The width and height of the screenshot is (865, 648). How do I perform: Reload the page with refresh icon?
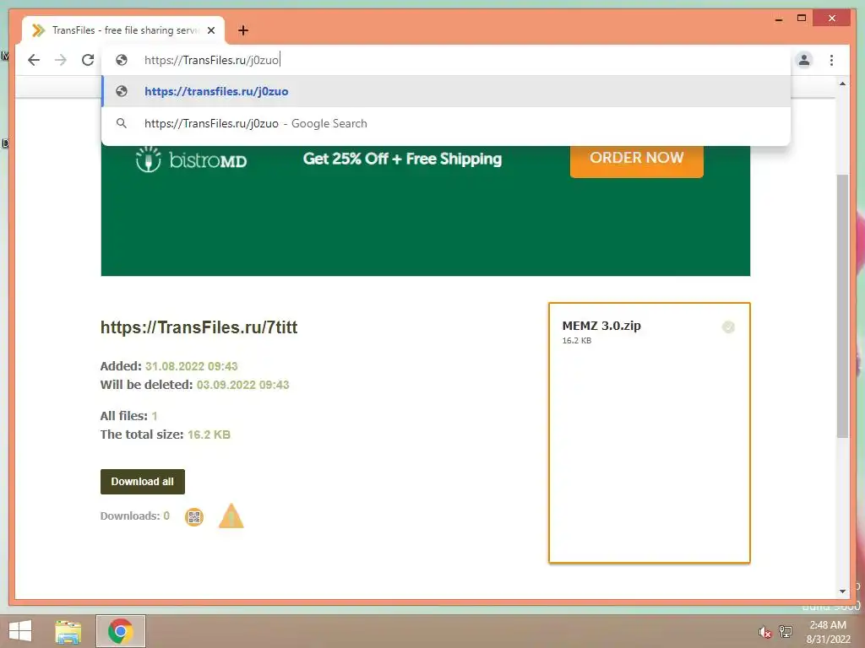tap(88, 60)
